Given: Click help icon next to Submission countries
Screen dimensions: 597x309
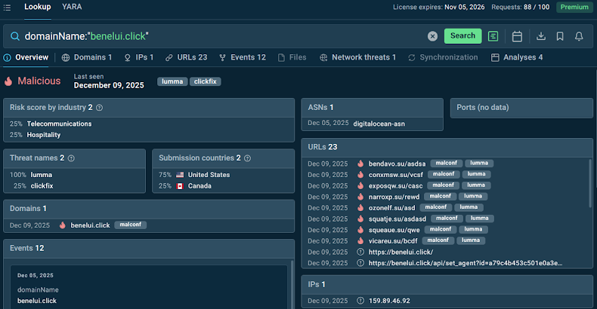Looking at the screenshot, I should [247, 158].
